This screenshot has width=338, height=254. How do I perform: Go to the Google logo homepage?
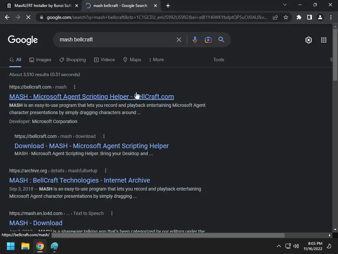pyautogui.click(x=23, y=40)
